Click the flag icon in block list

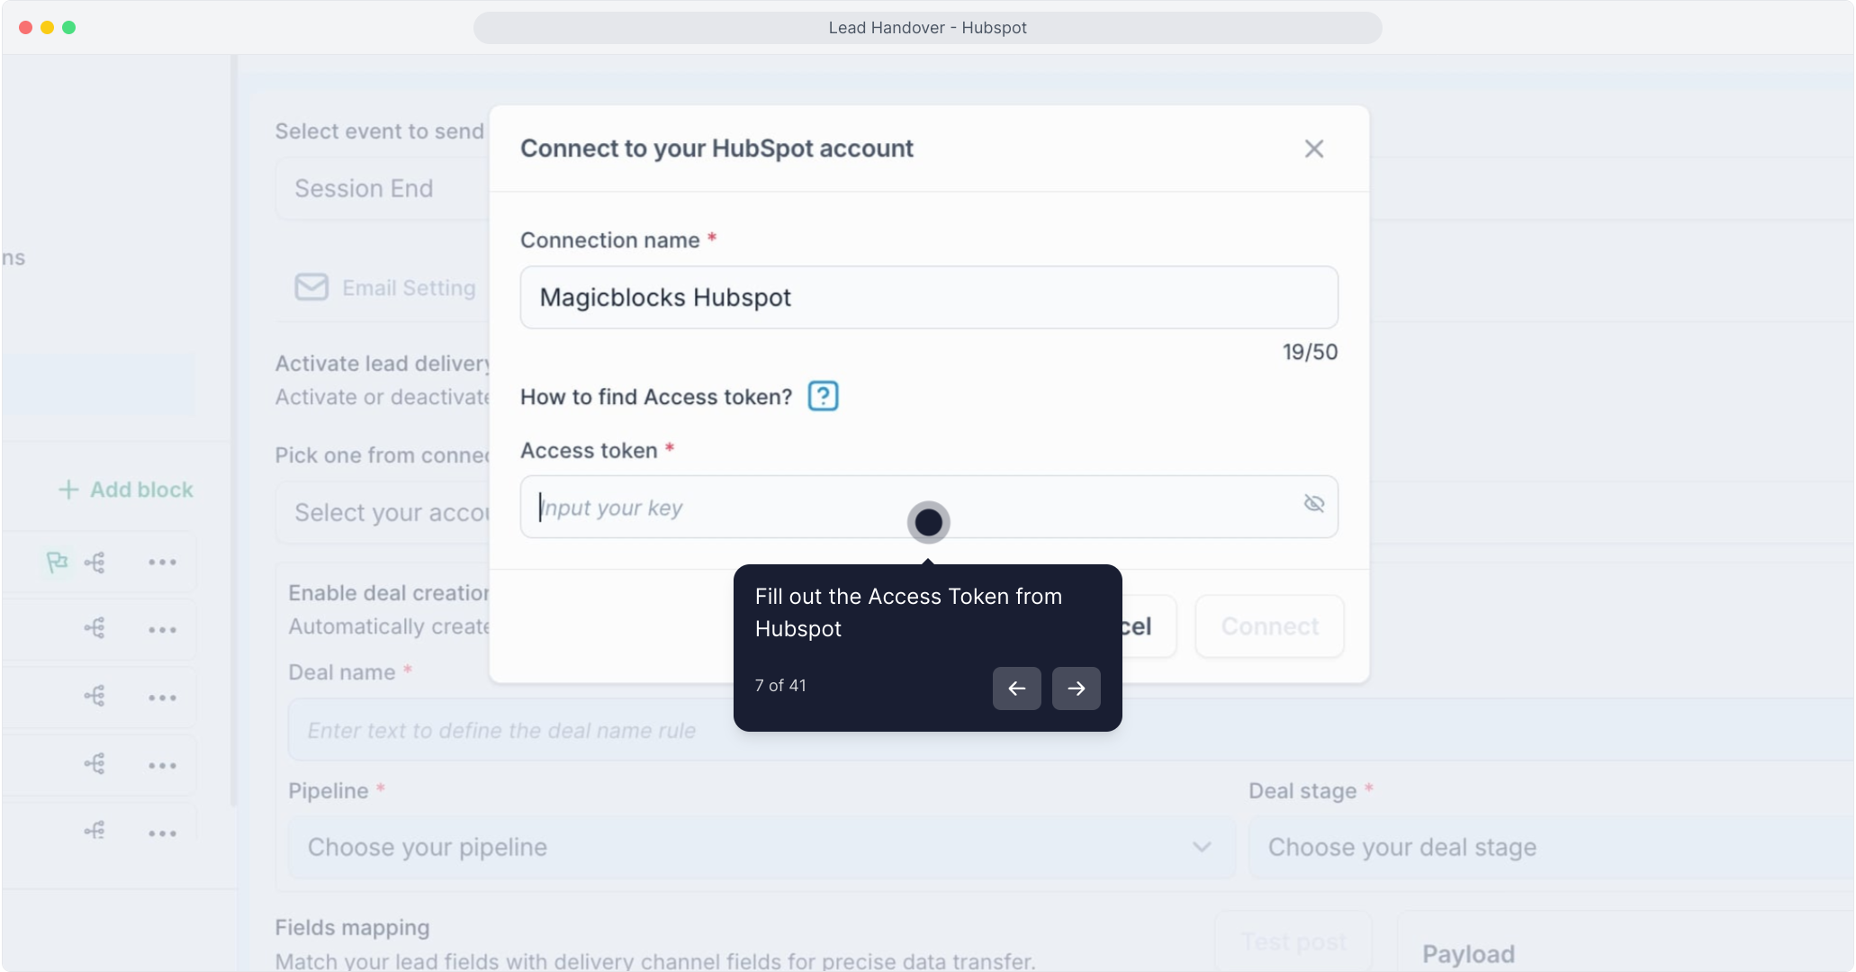(x=57, y=562)
